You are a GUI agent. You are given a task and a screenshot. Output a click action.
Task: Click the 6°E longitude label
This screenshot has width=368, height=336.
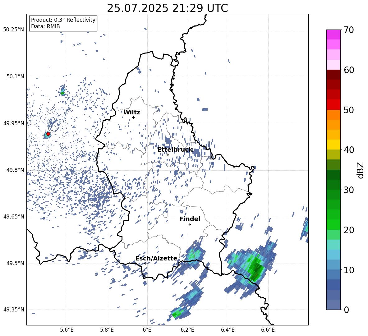147,330
